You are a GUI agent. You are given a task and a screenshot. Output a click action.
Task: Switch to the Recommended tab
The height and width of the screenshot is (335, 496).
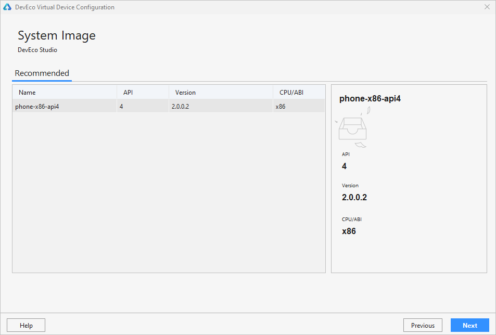42,73
